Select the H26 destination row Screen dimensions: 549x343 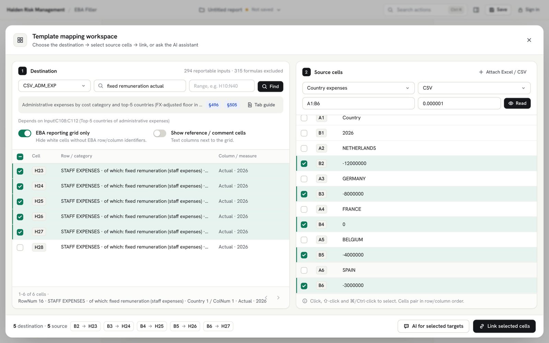click(151, 216)
